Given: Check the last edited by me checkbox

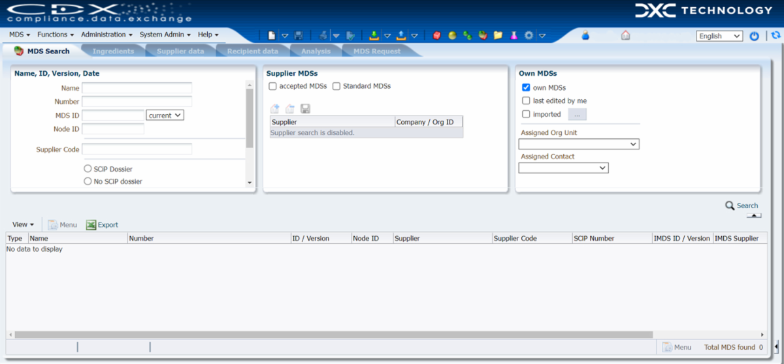Looking at the screenshot, I should [526, 101].
